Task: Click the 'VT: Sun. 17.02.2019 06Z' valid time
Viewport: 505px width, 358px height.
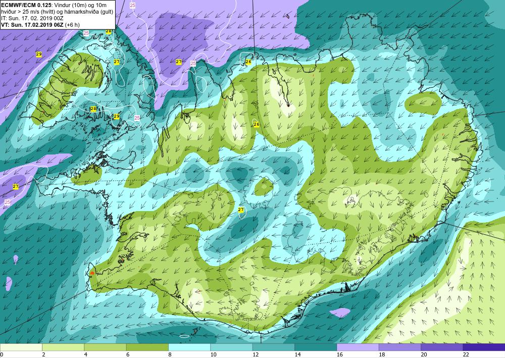Action: pyautogui.click(x=32, y=25)
